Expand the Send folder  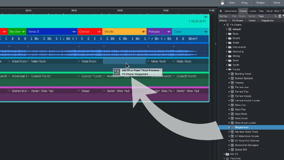tap(227, 61)
